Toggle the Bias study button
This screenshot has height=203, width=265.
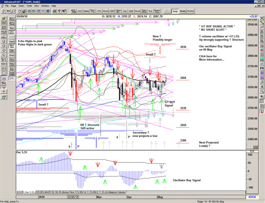point(12,29)
